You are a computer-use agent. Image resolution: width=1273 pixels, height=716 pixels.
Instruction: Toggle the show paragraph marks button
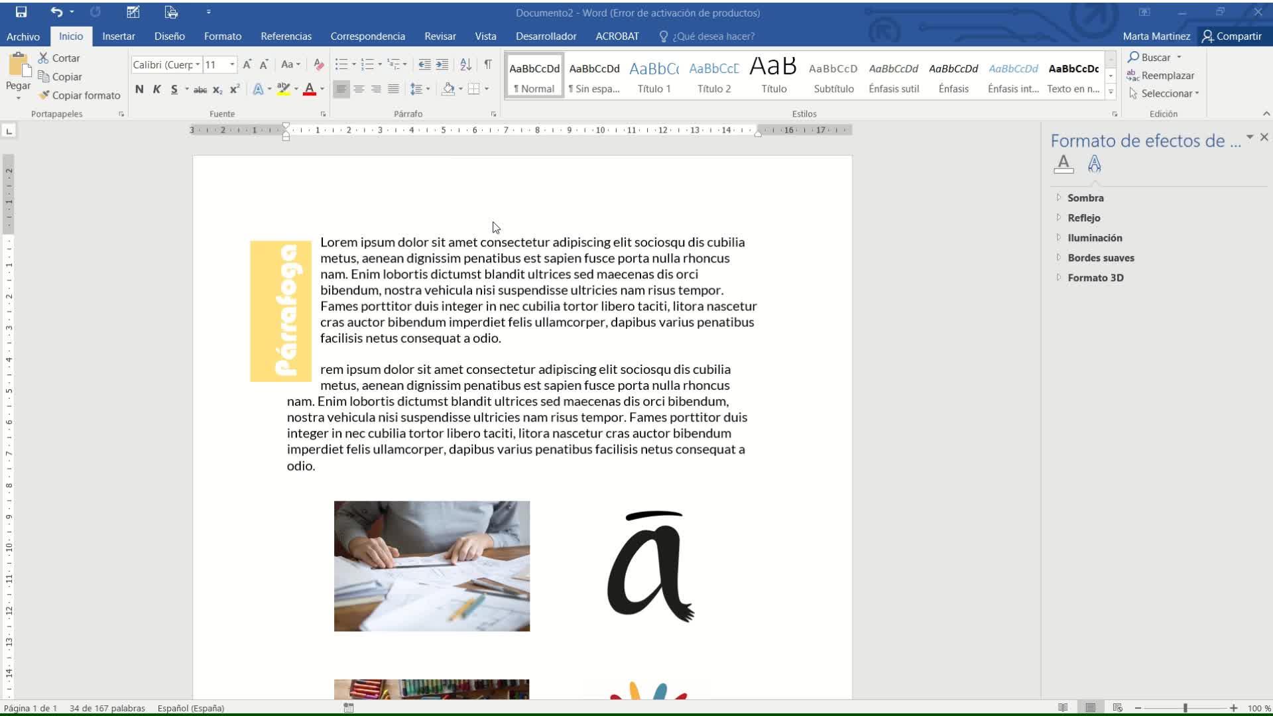(x=488, y=64)
